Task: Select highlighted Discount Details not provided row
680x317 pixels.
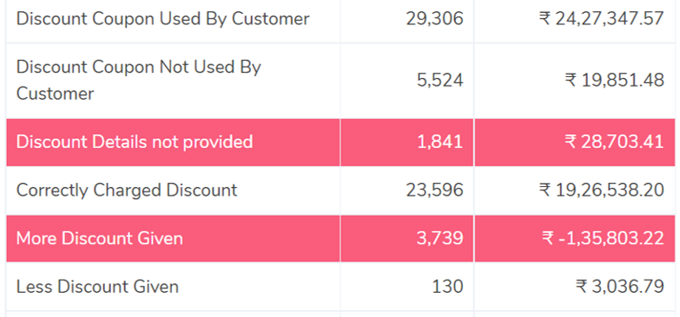Action: [340, 142]
